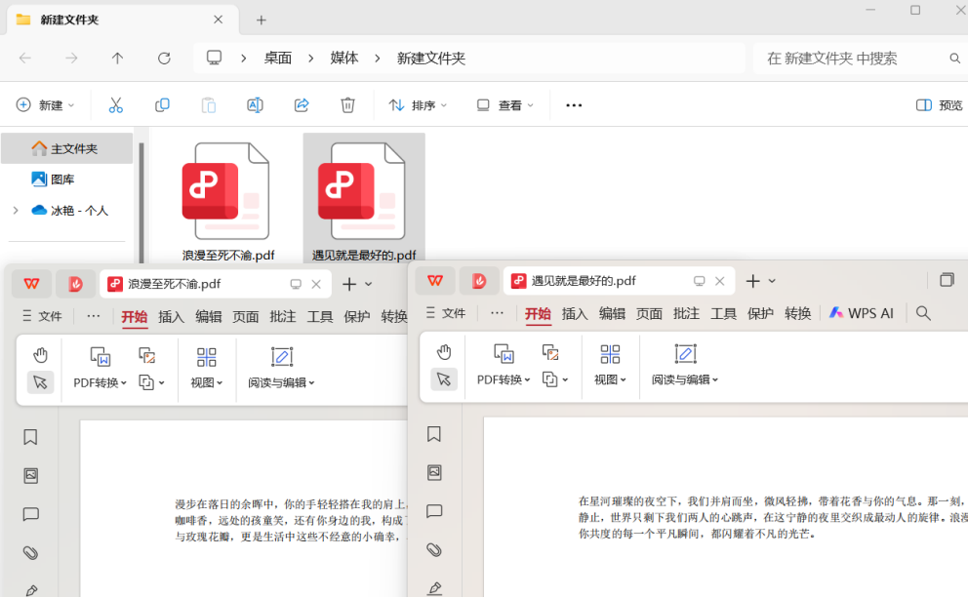Select the arrow select tool in the right WPS window

(x=444, y=379)
